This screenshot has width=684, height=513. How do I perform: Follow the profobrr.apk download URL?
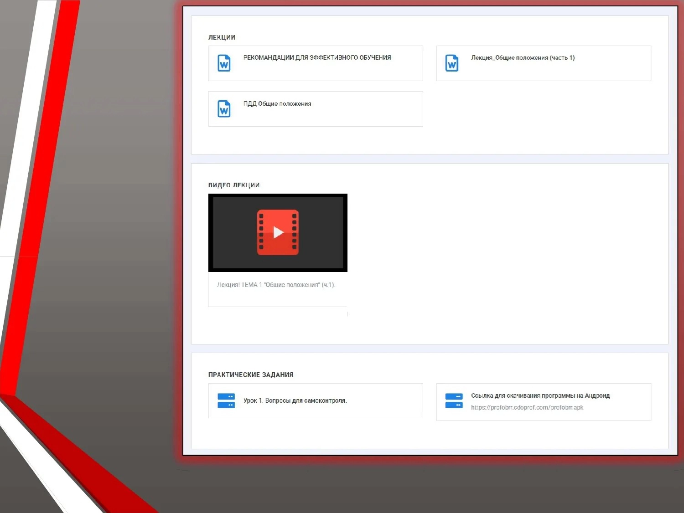pos(527,408)
